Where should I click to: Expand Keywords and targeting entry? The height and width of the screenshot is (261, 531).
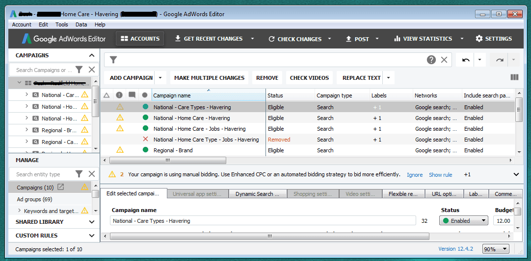click(x=19, y=211)
